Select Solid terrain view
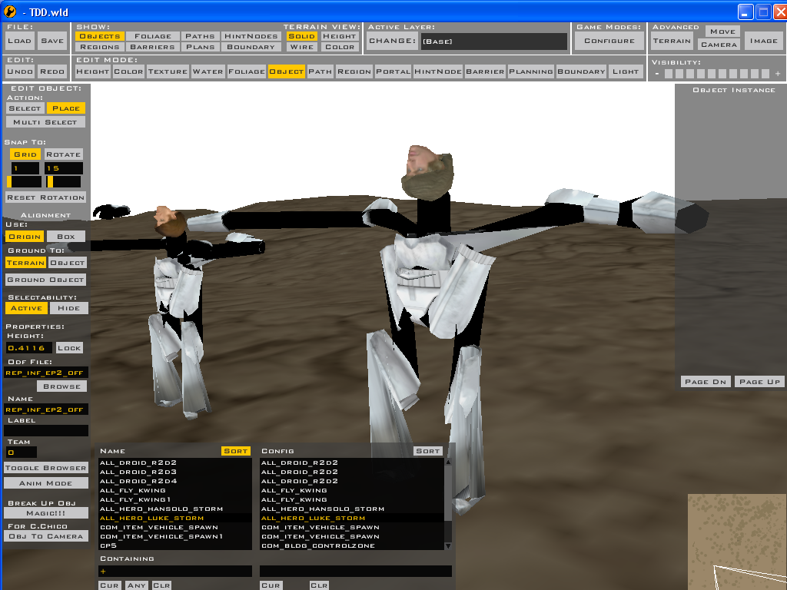Screen dimensions: 787x590 [301, 36]
